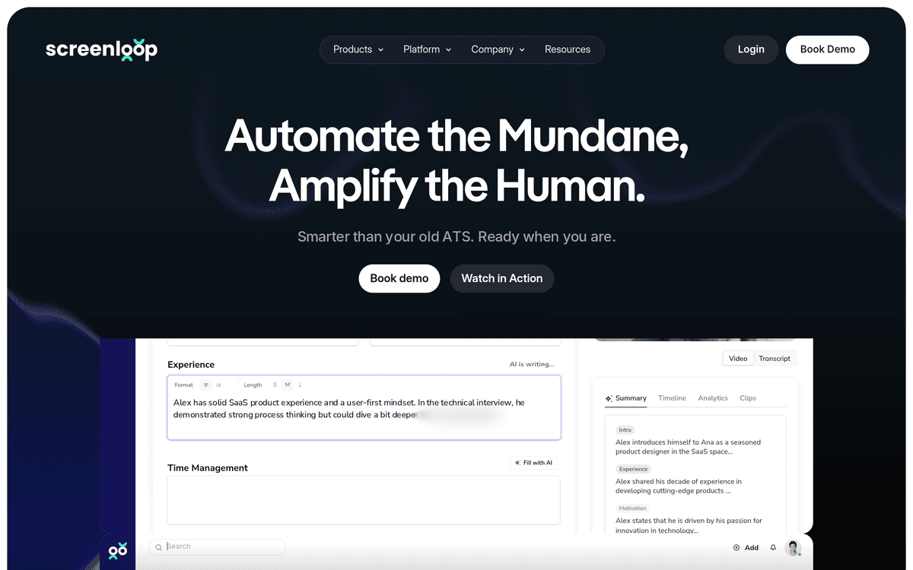
Task: Choose the M length option
Action: click(x=288, y=385)
